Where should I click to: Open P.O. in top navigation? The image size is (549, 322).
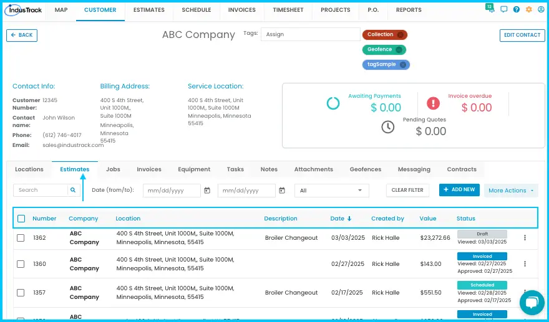tap(373, 10)
